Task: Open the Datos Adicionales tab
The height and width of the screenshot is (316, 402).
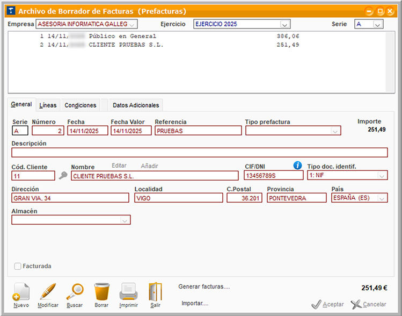Action: pos(136,105)
